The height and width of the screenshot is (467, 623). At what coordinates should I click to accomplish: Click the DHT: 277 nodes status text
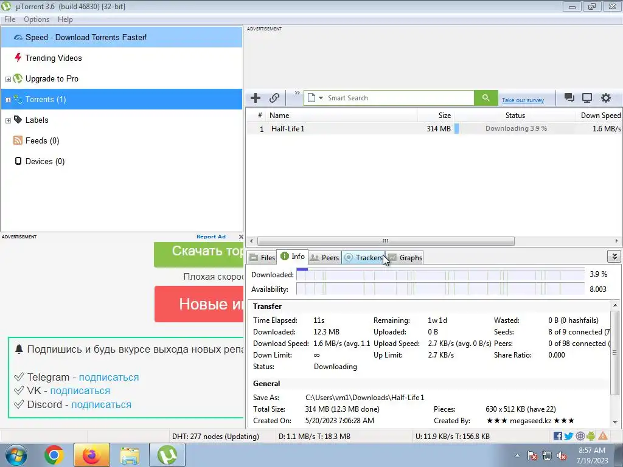point(215,437)
